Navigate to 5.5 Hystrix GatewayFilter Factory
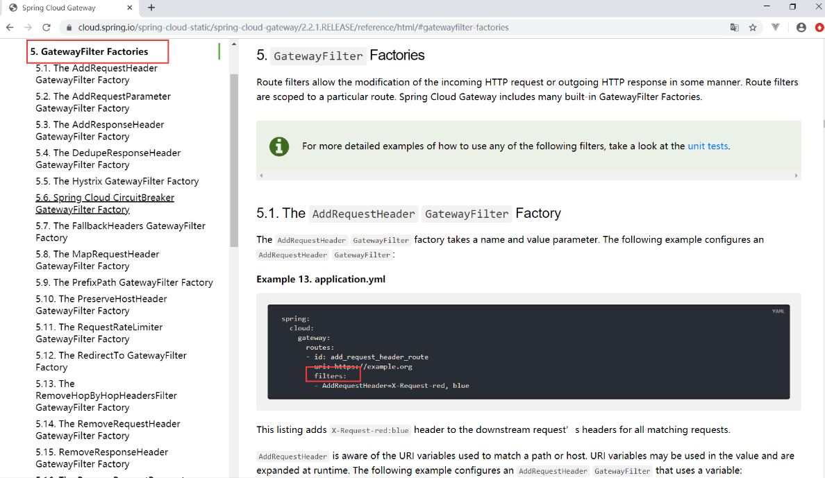Screen dimensions: 825x478 pyautogui.click(x=117, y=181)
